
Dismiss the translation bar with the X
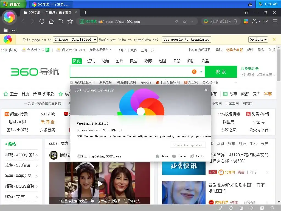(x=274, y=40)
